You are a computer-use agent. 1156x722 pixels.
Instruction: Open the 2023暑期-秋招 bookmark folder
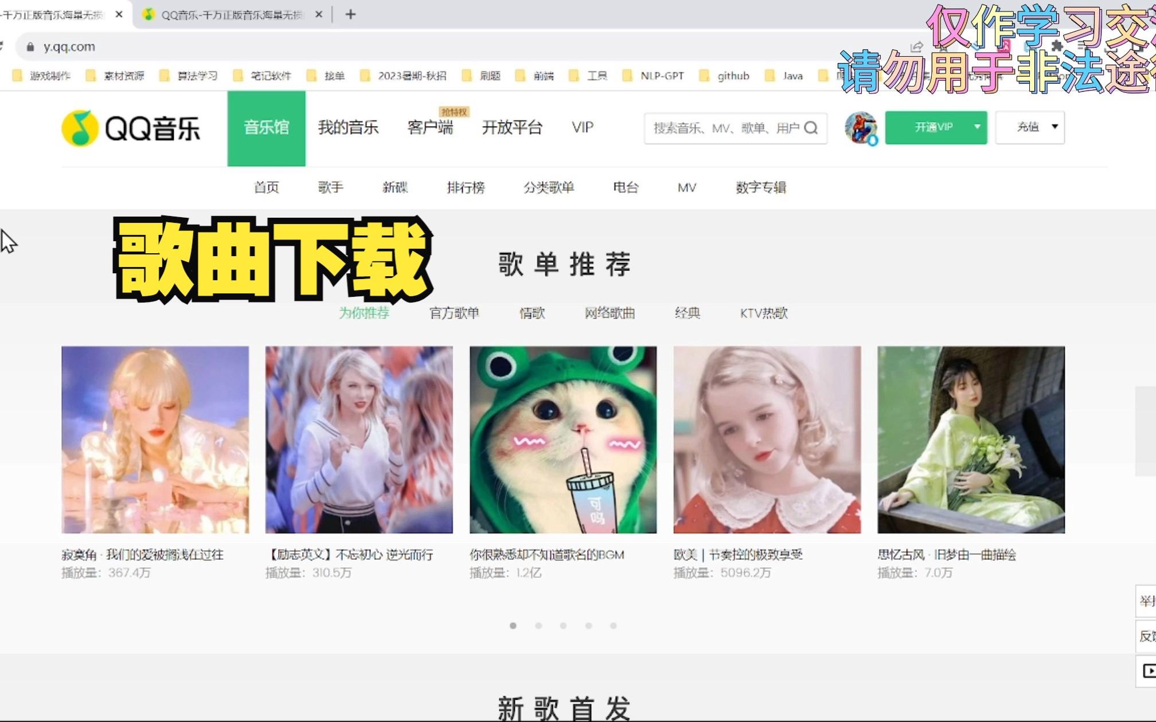(x=404, y=76)
